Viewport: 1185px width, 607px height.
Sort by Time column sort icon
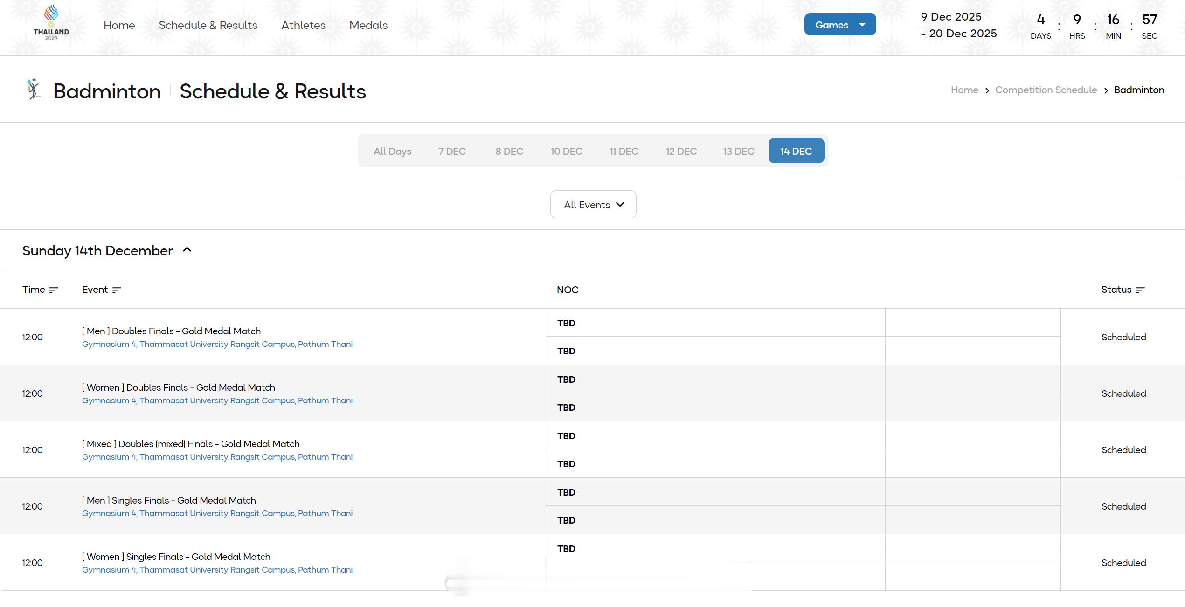(54, 290)
